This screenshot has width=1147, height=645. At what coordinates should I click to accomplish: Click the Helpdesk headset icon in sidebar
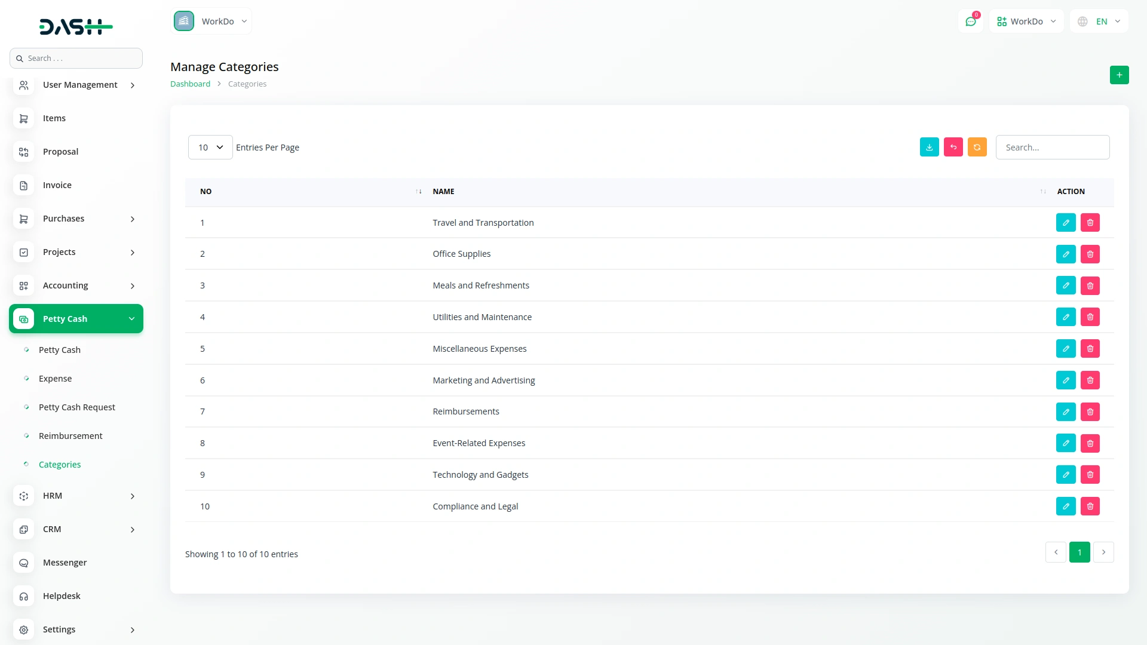tap(23, 596)
